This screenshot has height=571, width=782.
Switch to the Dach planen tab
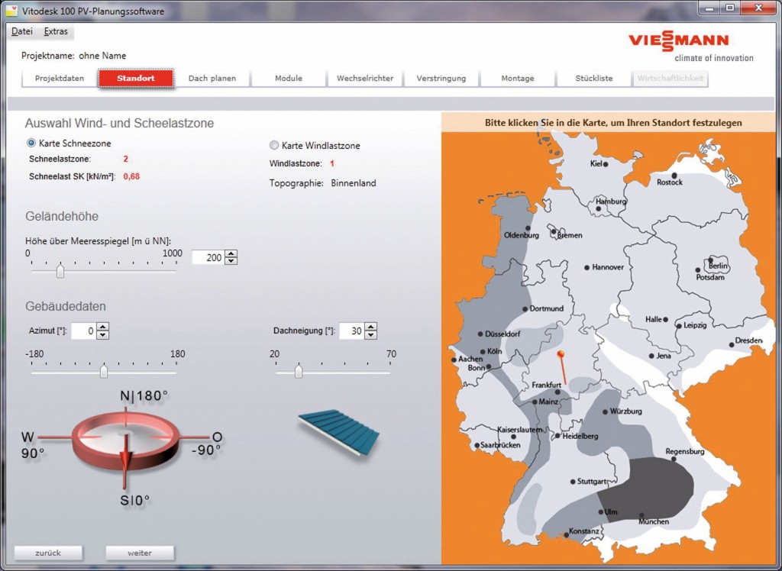coord(212,78)
